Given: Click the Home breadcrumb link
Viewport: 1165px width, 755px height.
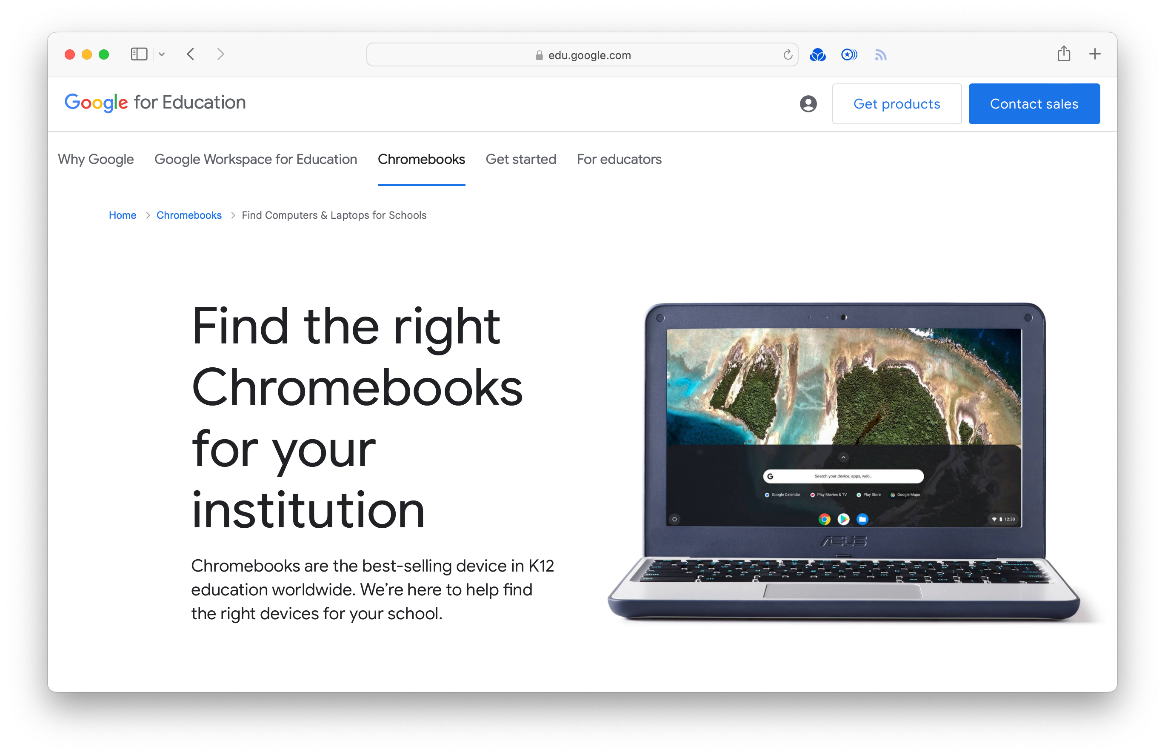Looking at the screenshot, I should coord(122,215).
